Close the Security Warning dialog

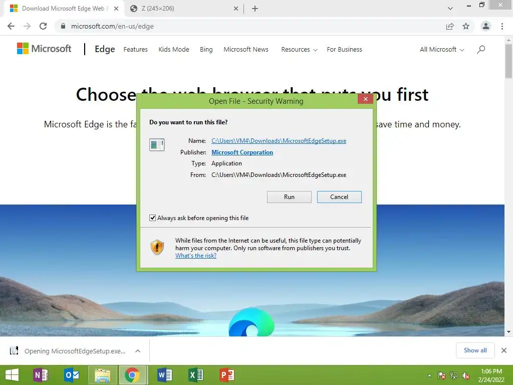365,99
